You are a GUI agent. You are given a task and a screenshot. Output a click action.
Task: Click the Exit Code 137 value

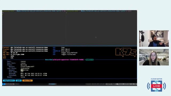(x=22, y=72)
